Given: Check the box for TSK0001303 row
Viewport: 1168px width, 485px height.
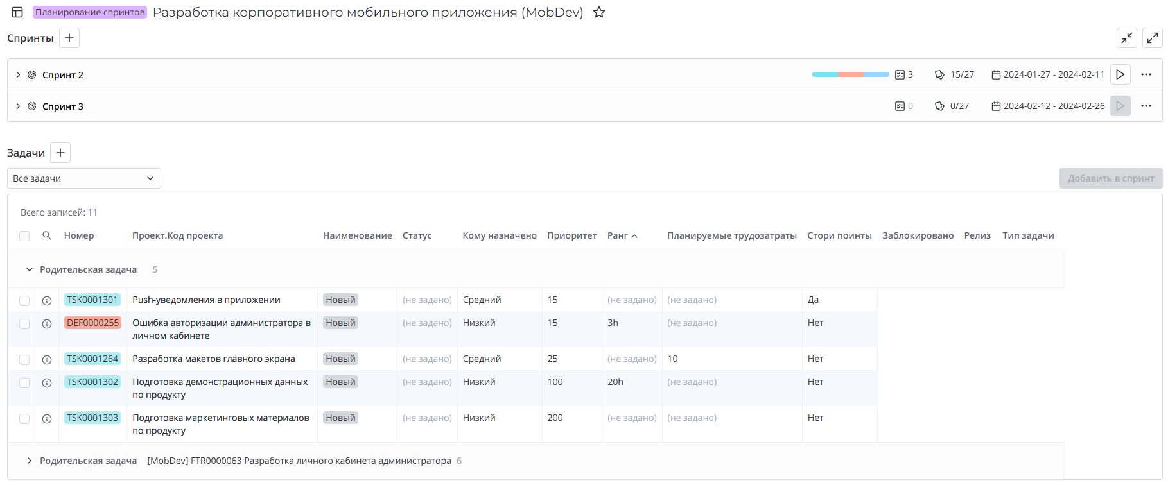Looking at the screenshot, I should [x=24, y=419].
